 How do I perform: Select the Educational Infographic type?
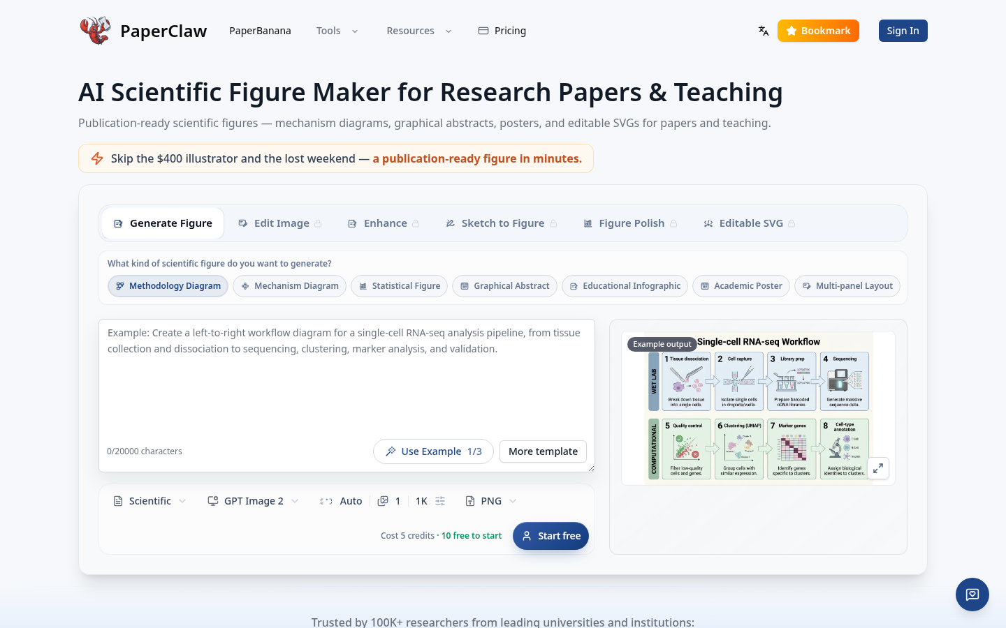pyautogui.click(x=625, y=286)
